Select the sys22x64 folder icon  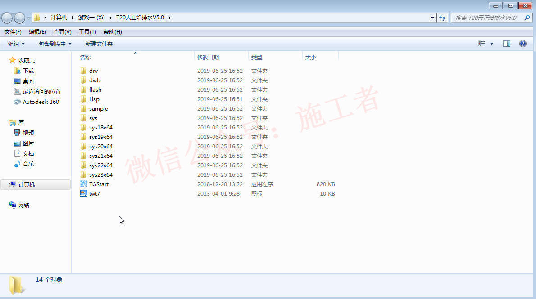point(83,165)
